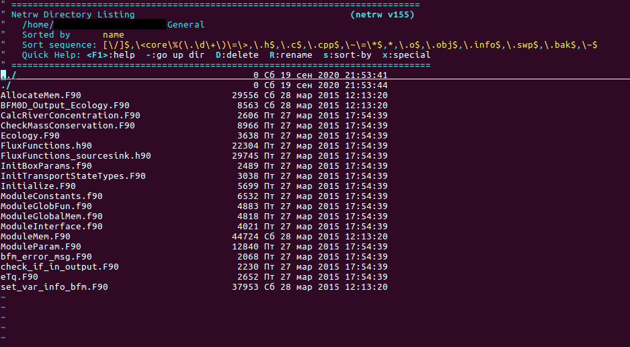Viewport: 630px width, 347px height.
Task: Click timestamp 21:53:44 of ./ entry
Action: pos(366,85)
